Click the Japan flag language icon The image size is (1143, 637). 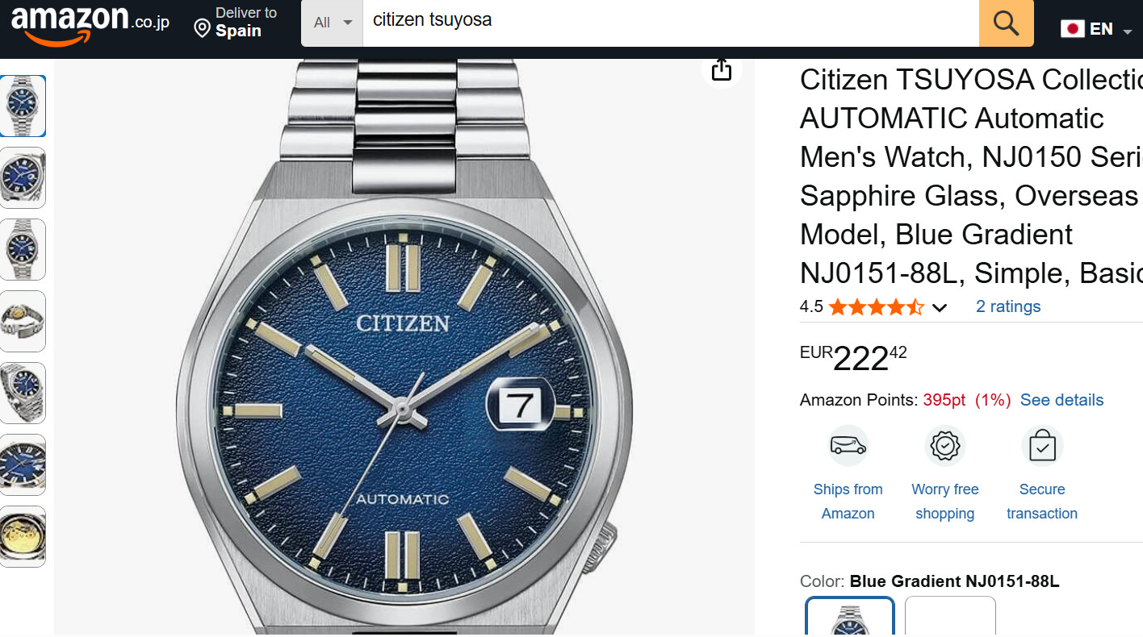coord(1072,29)
